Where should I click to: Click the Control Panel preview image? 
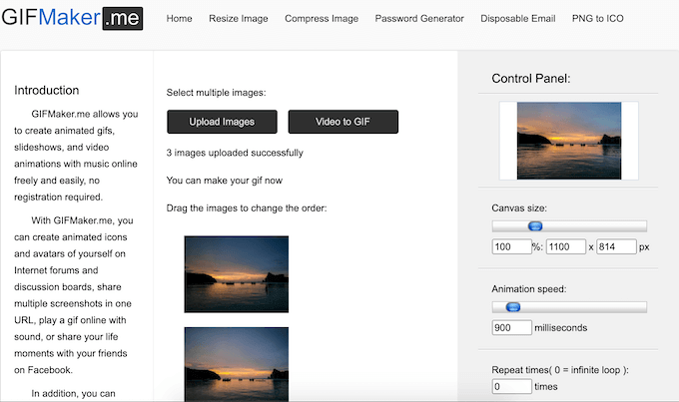pos(569,141)
